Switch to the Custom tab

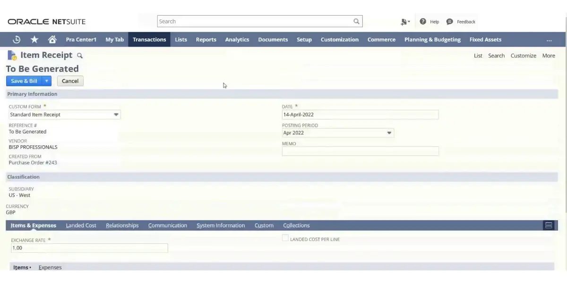coord(264,225)
